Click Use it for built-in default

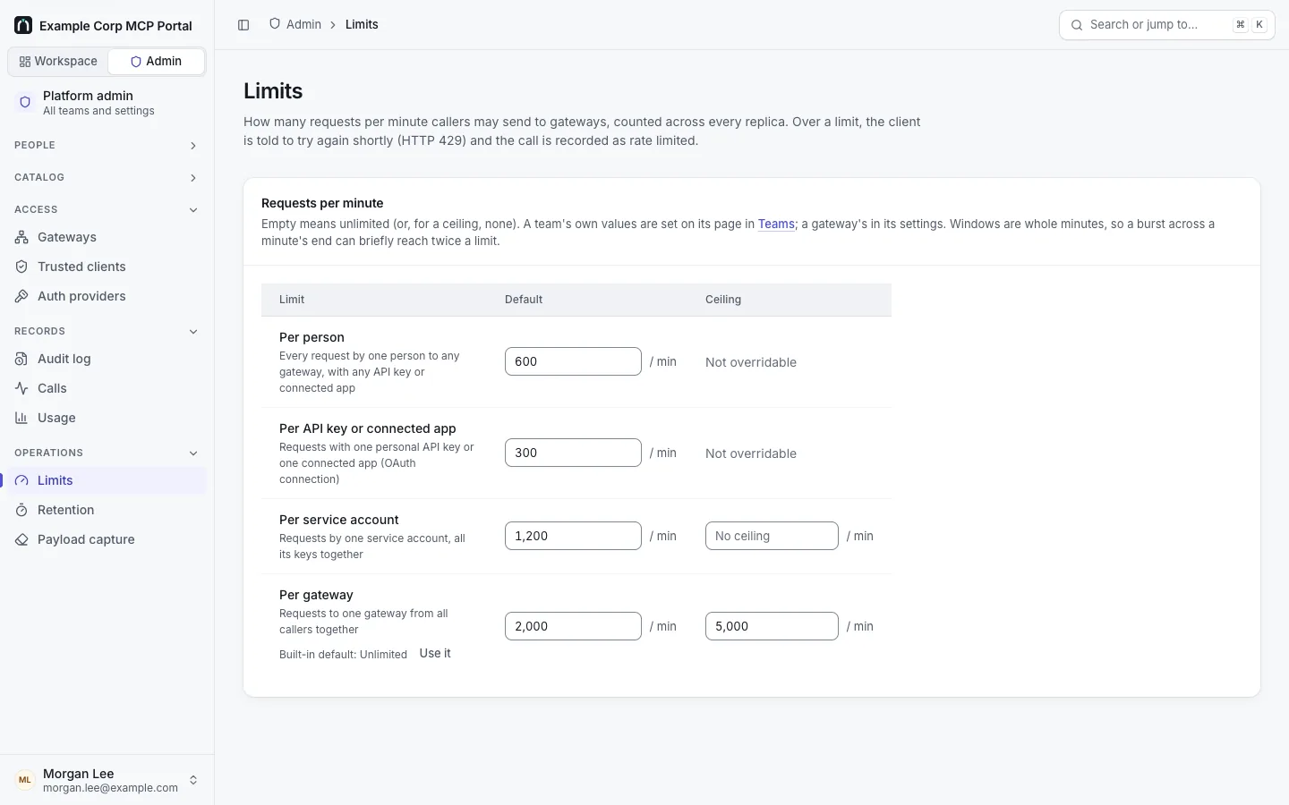point(435,654)
